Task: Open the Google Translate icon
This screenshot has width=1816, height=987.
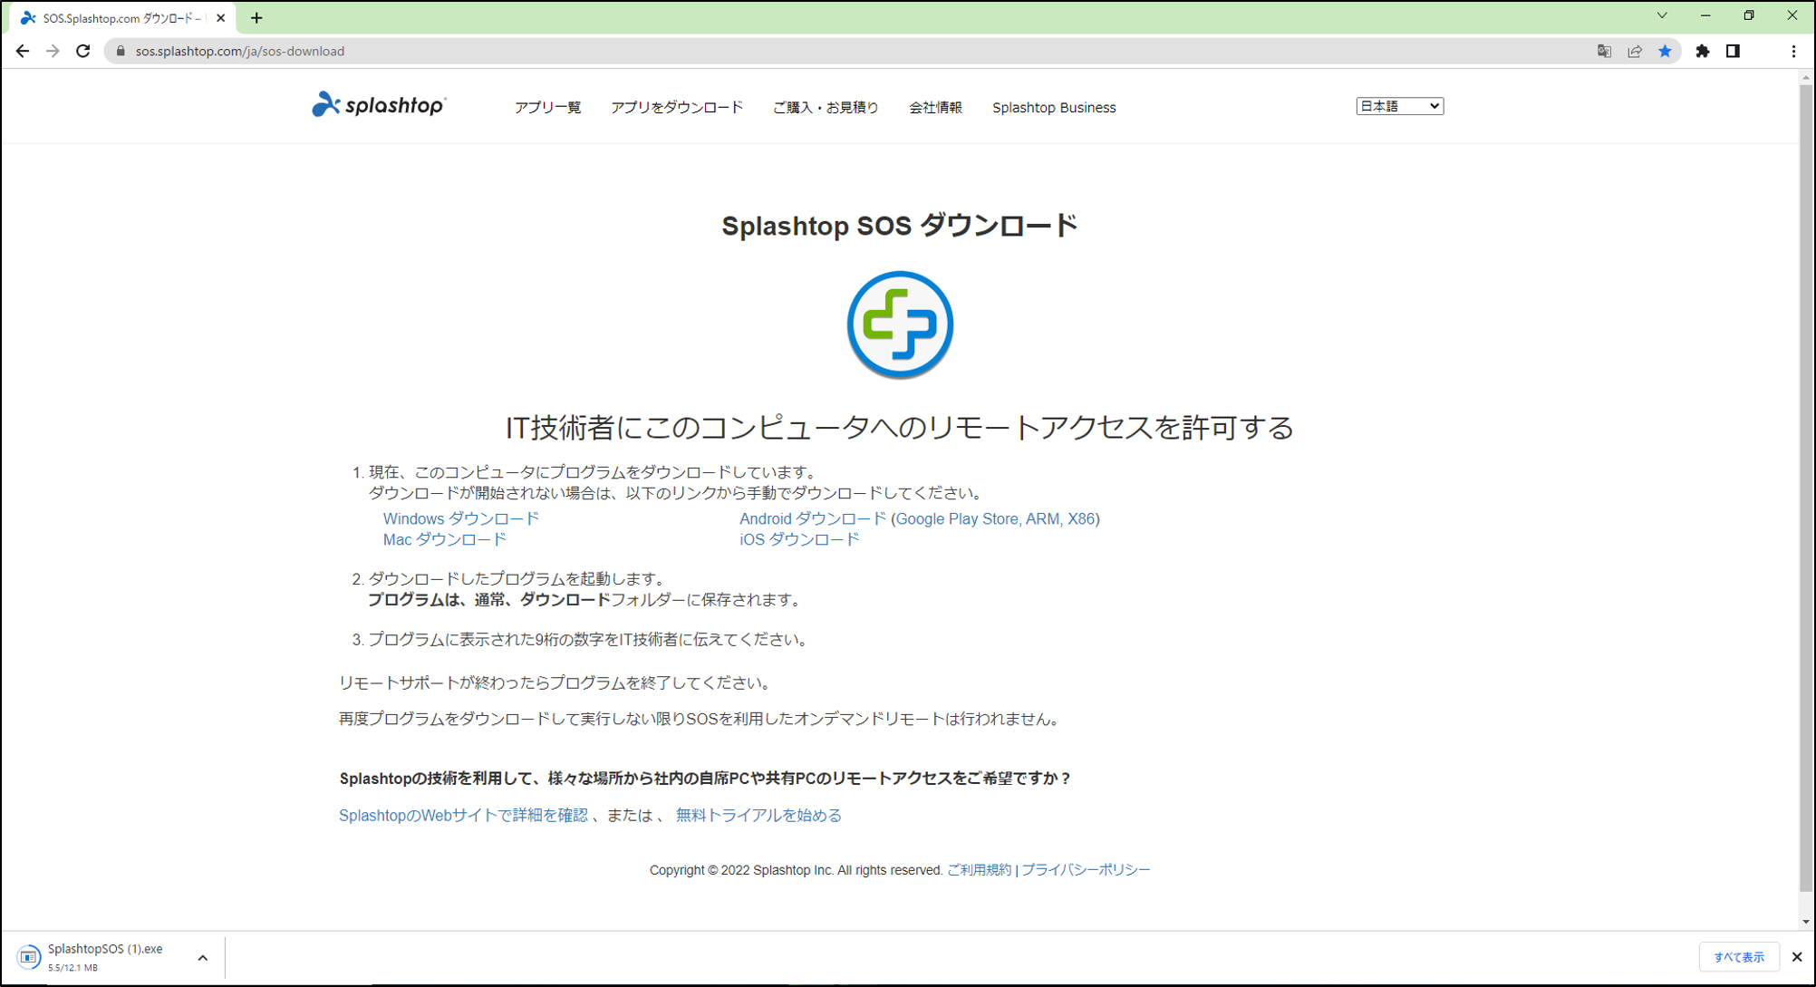Action: click(1604, 51)
